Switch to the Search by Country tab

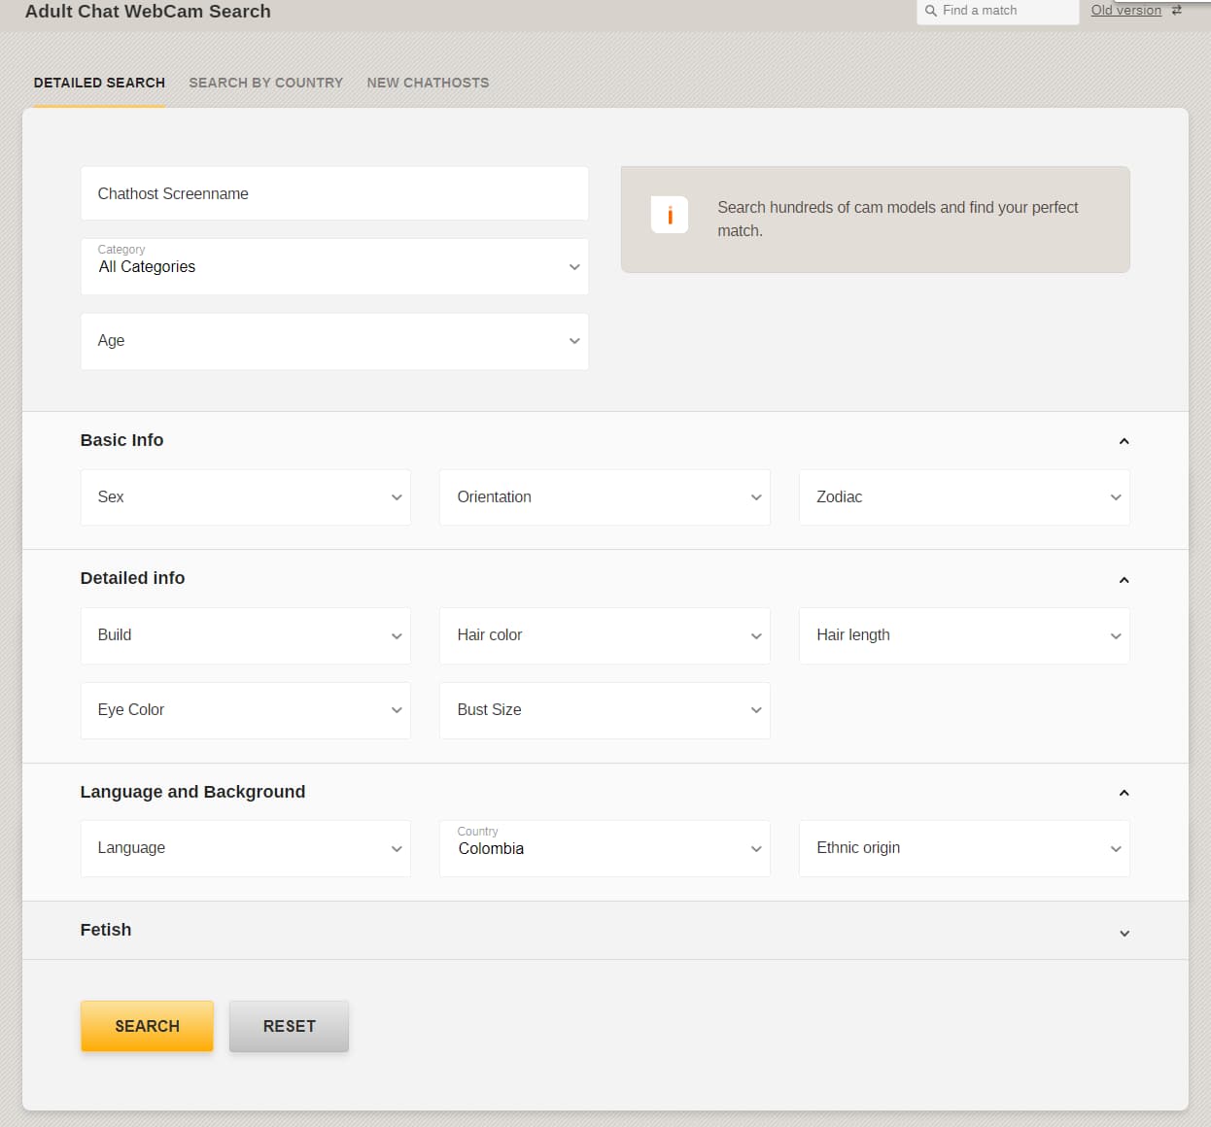(x=265, y=83)
